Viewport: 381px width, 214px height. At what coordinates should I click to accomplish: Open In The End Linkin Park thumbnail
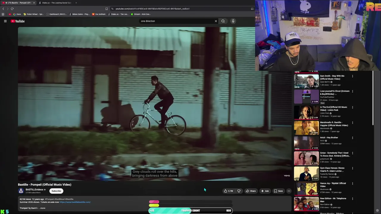pos(306,112)
